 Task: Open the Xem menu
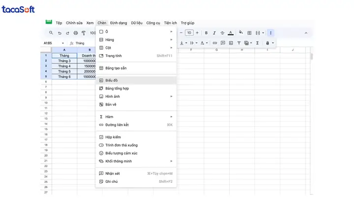[90, 23]
